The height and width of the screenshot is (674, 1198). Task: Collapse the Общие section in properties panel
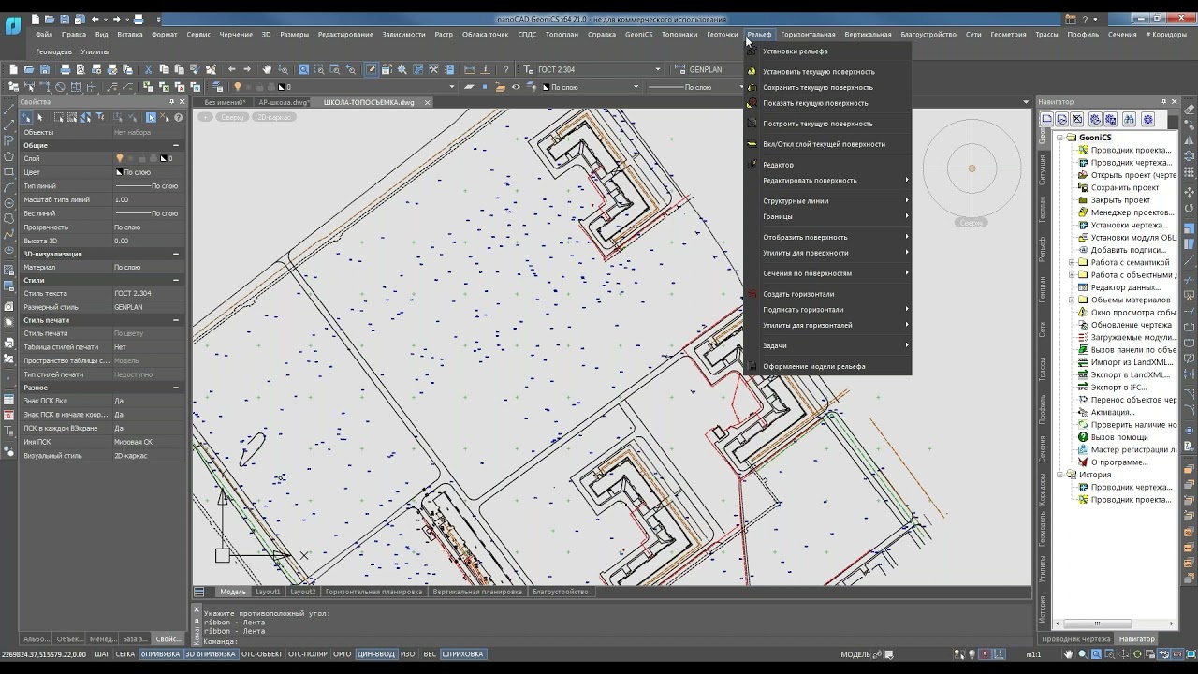(x=176, y=145)
